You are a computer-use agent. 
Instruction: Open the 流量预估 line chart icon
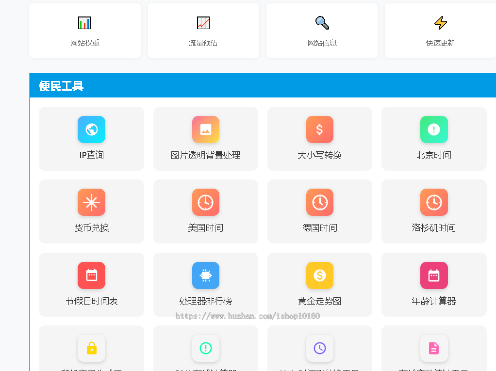tap(203, 23)
